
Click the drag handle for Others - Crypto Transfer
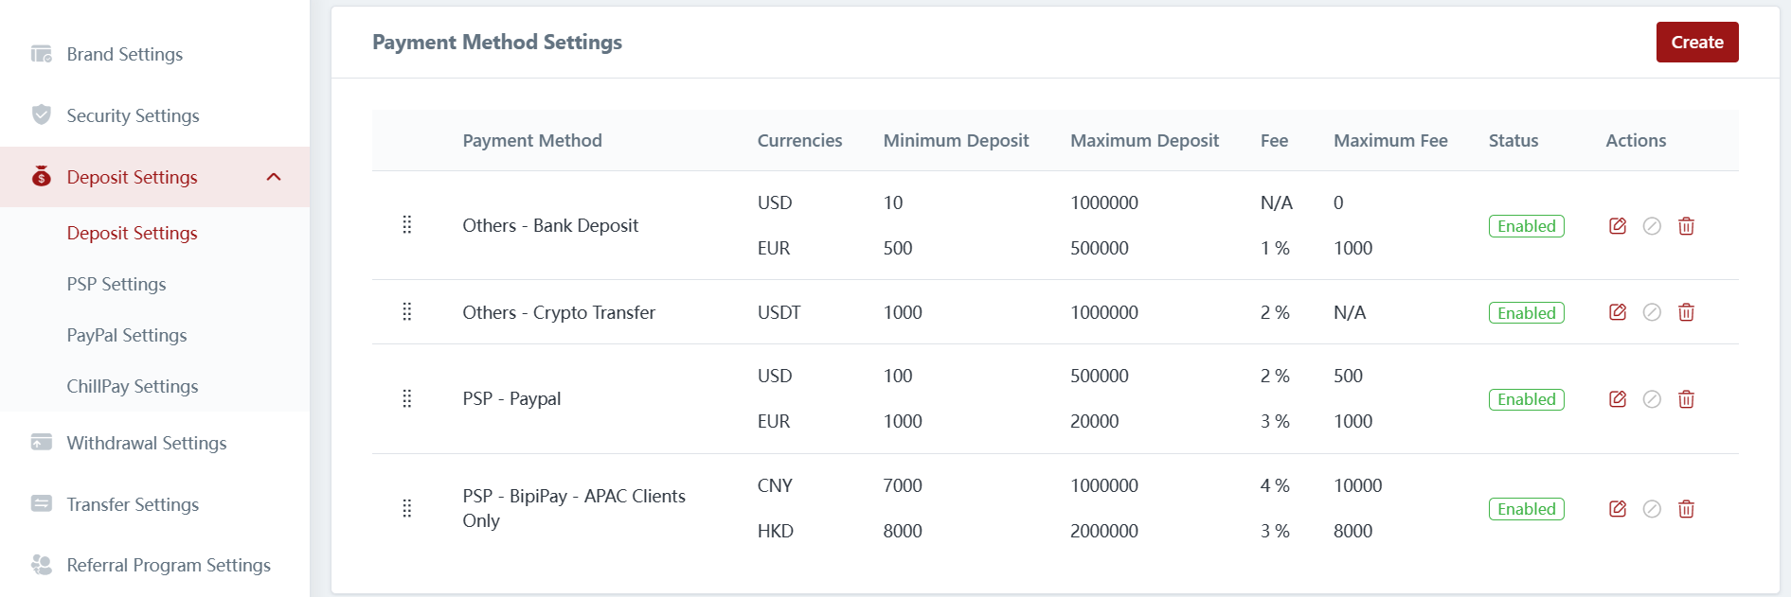click(x=407, y=312)
